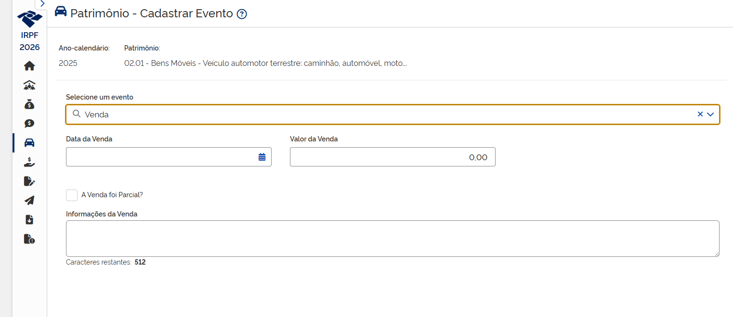Image resolution: width=733 pixels, height=317 pixels.
Task: Click inside the Valor da Venda field
Action: tap(393, 156)
